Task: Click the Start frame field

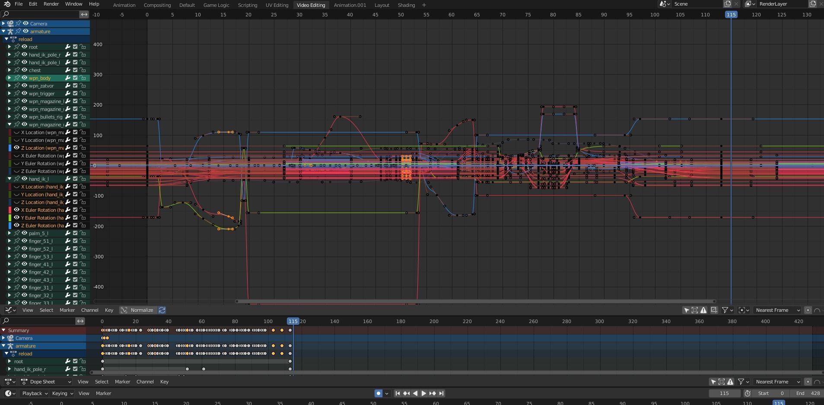Action: [x=772, y=393]
